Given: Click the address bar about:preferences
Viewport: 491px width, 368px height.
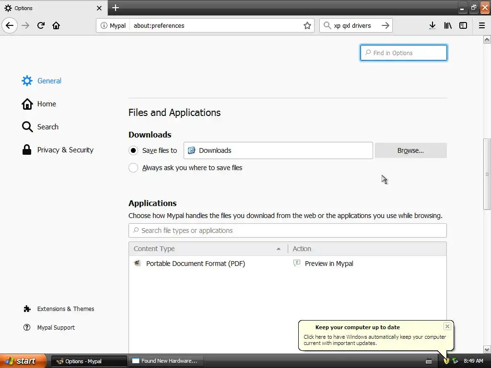Looking at the screenshot, I should pos(216,26).
